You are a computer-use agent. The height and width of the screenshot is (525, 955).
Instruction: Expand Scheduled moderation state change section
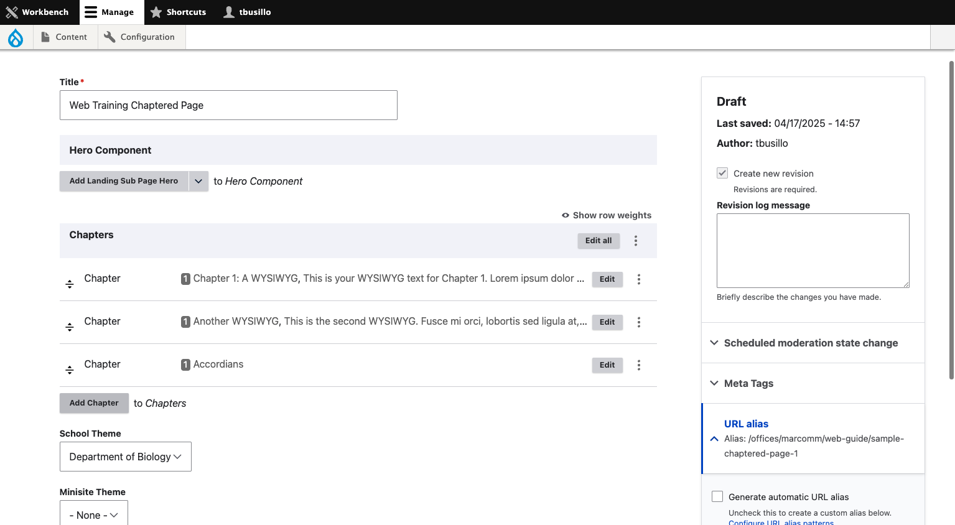point(813,343)
